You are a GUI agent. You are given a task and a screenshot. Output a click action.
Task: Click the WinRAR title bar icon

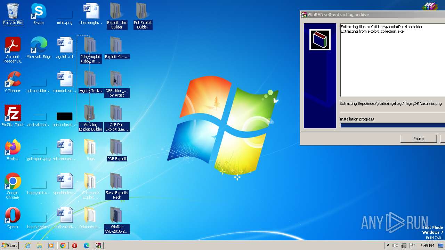click(x=304, y=15)
